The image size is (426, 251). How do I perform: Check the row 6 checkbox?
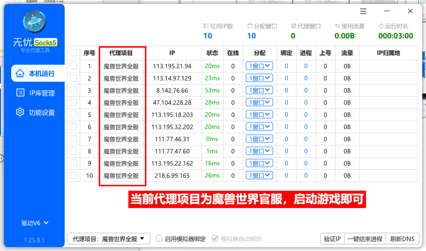coord(73,126)
